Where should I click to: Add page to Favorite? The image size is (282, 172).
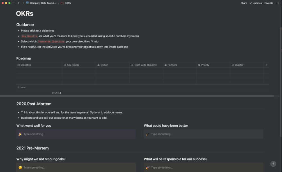click(x=269, y=3)
